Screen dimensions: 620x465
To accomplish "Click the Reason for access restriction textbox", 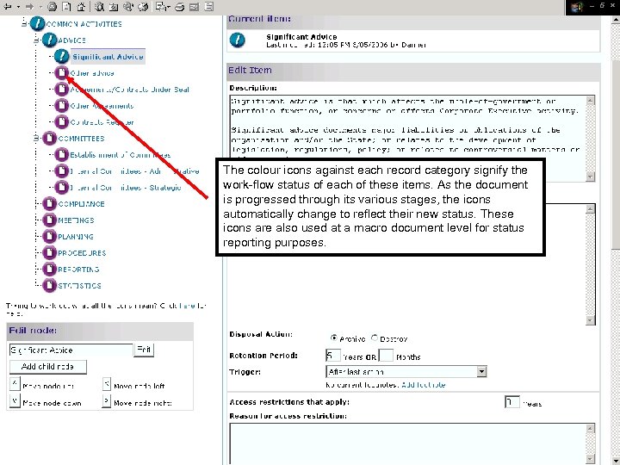I will point(407,443).
